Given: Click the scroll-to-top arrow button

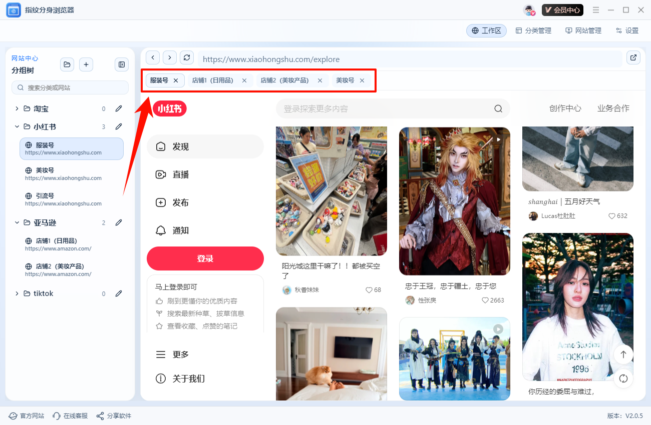Looking at the screenshot, I should 623,354.
